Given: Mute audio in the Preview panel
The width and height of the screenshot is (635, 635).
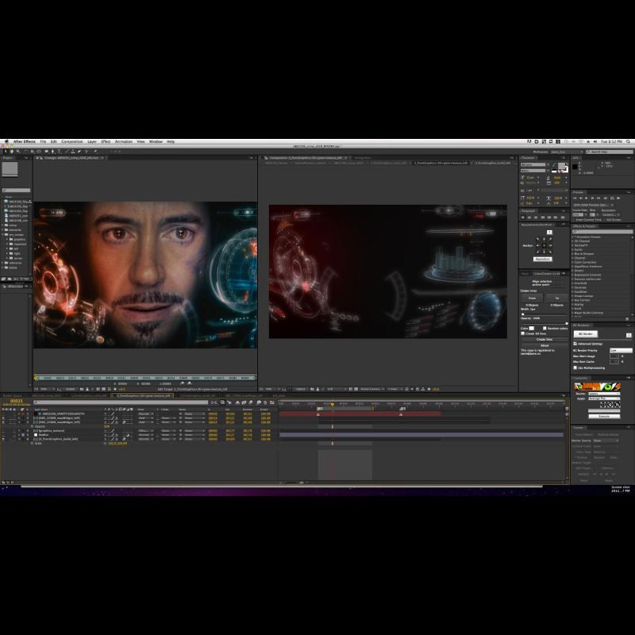Looking at the screenshot, I should (606, 198).
